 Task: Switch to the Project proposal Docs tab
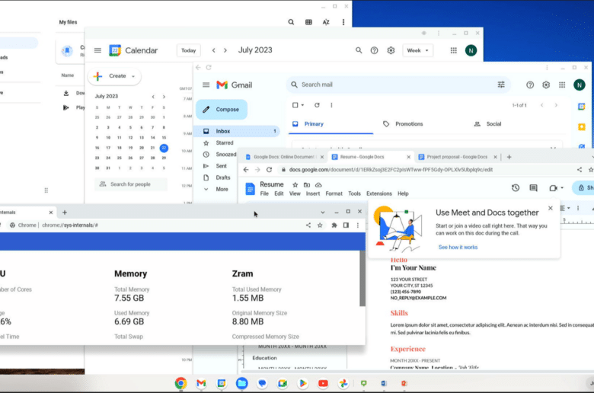click(457, 157)
